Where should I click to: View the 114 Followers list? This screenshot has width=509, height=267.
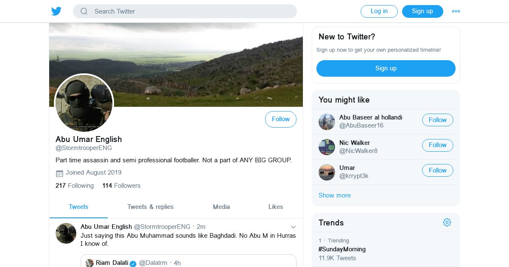click(121, 186)
